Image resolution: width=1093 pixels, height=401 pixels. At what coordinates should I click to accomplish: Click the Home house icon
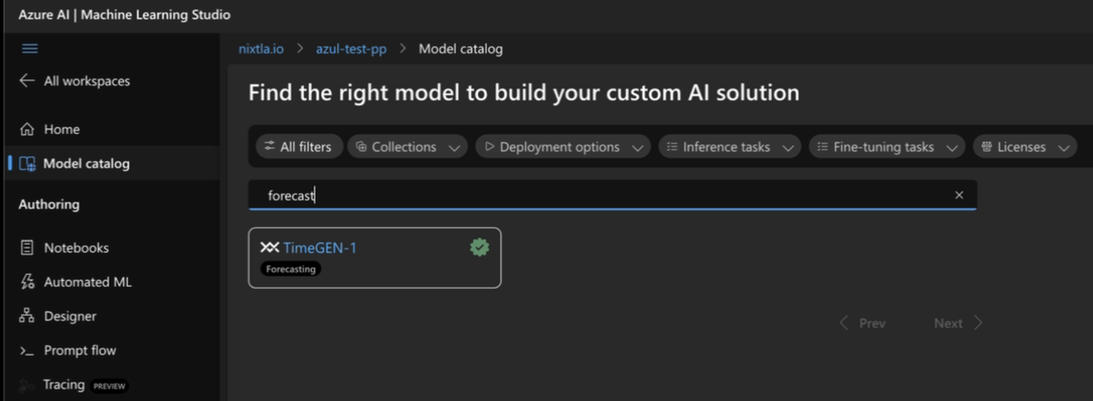click(x=27, y=129)
